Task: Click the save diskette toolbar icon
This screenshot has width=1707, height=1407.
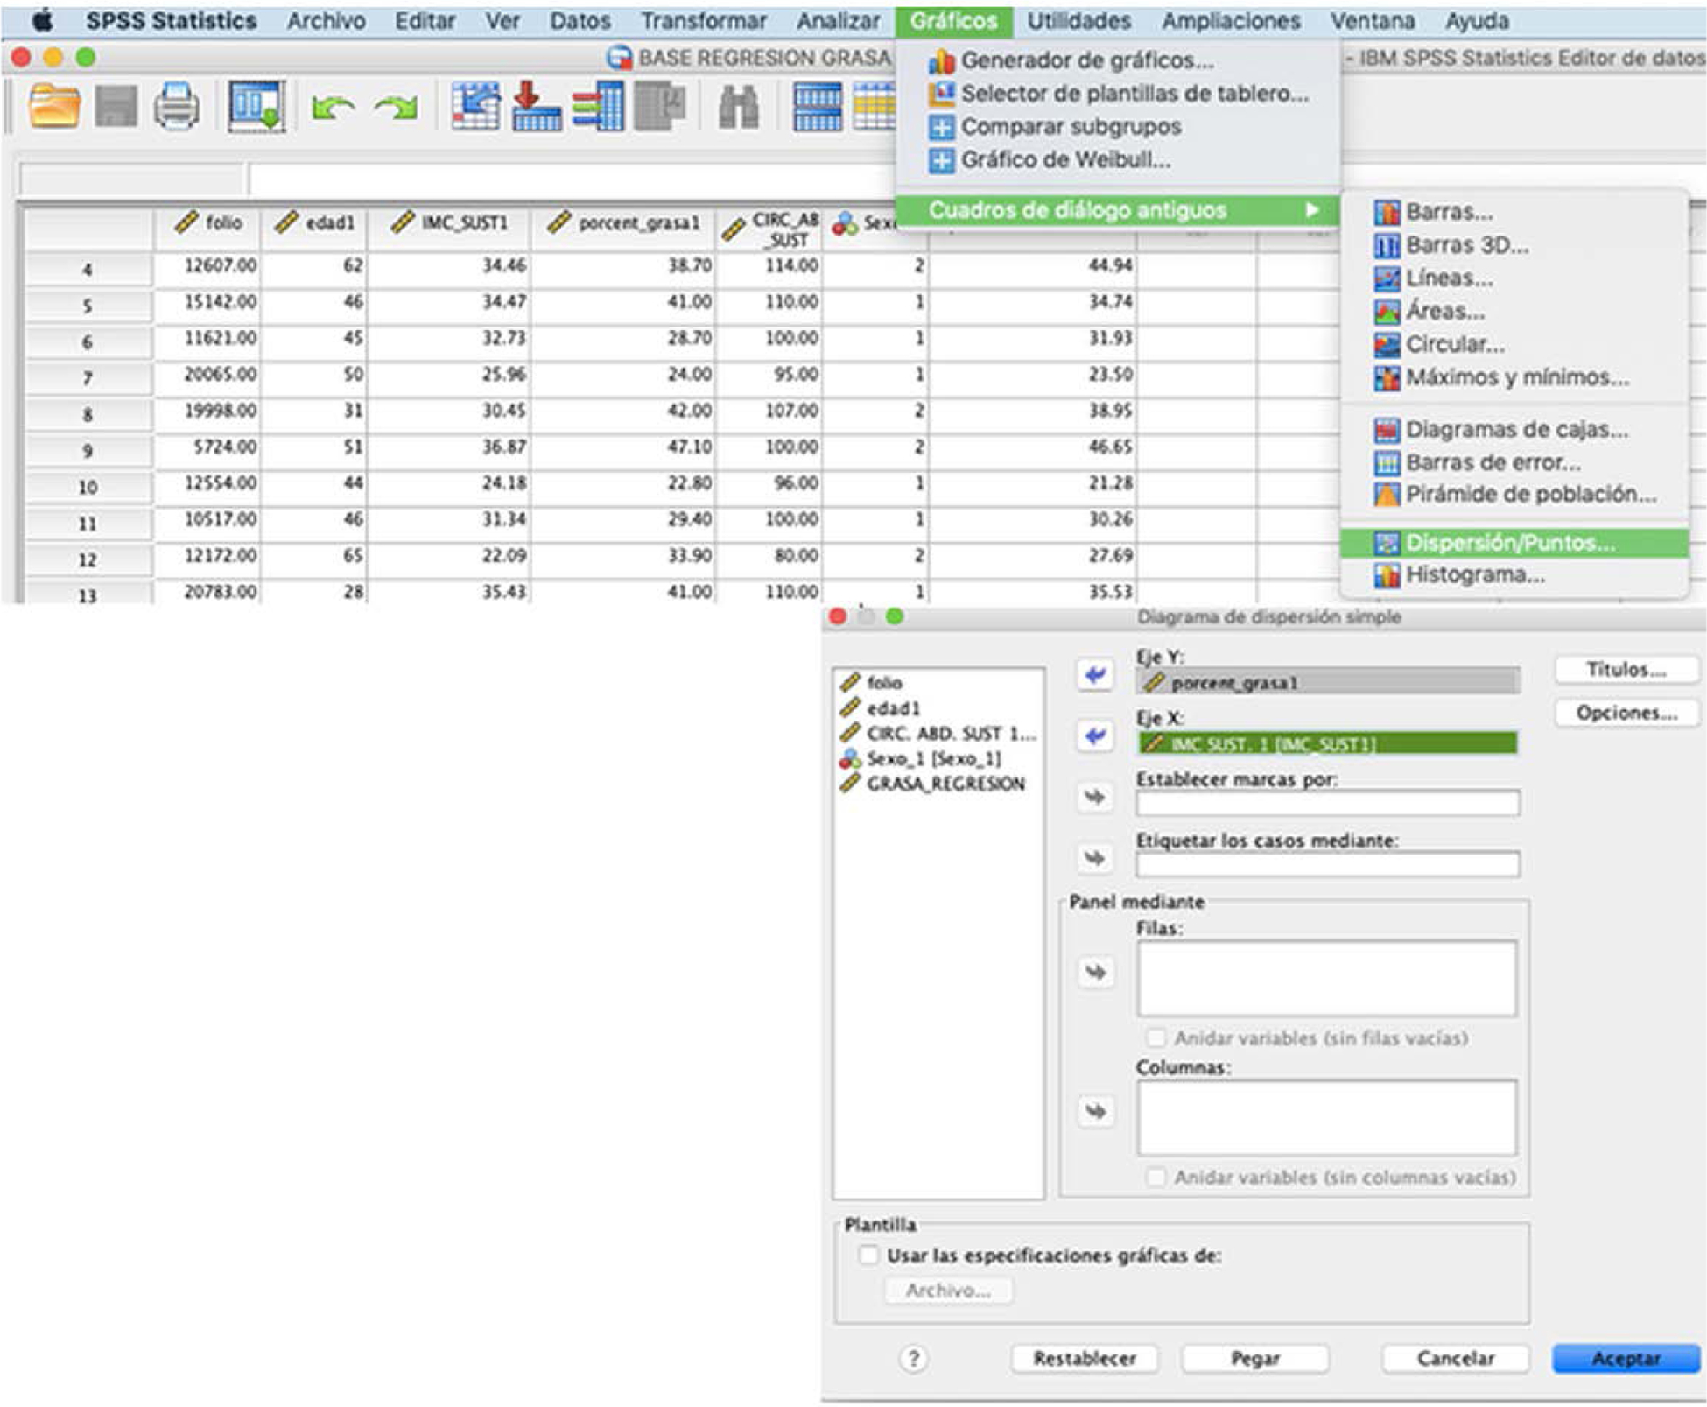Action: pos(116,107)
